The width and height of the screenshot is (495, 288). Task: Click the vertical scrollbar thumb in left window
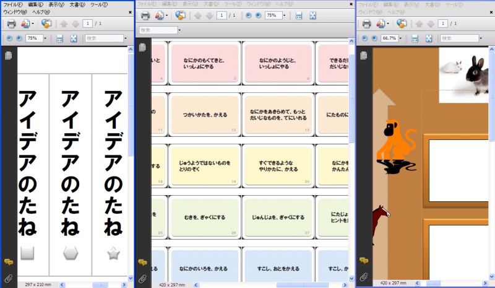pos(131,104)
